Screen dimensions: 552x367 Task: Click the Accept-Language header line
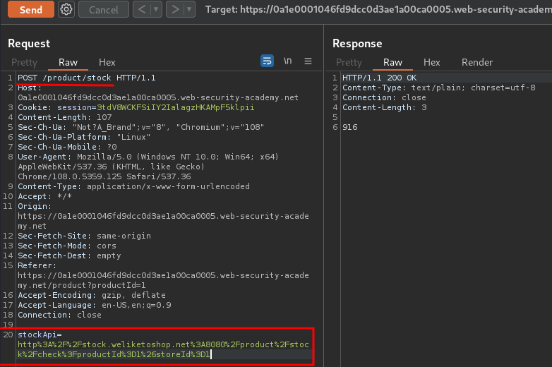[95, 305]
